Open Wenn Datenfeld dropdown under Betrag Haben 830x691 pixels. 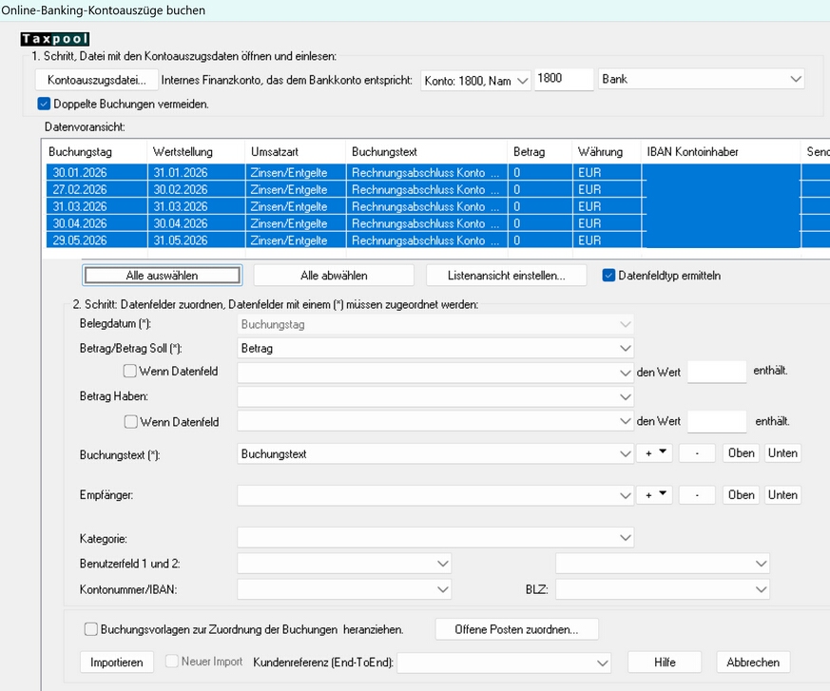(x=435, y=421)
